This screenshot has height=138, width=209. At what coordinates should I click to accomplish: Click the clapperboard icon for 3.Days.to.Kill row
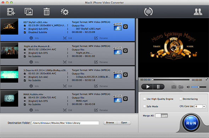point(118,75)
